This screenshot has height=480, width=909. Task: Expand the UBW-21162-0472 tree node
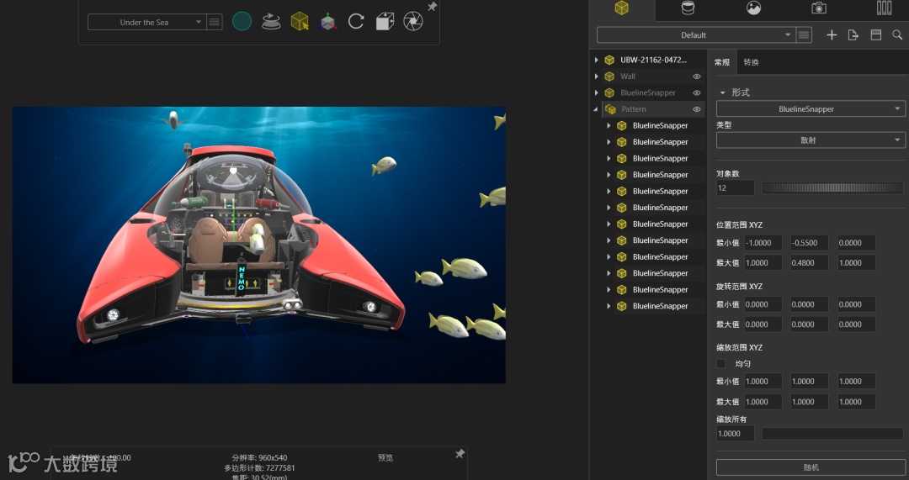click(596, 60)
